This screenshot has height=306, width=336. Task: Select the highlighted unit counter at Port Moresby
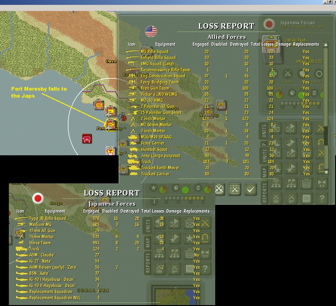point(111,125)
